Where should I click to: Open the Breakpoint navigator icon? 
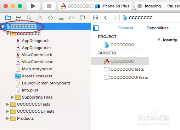coord(72,18)
